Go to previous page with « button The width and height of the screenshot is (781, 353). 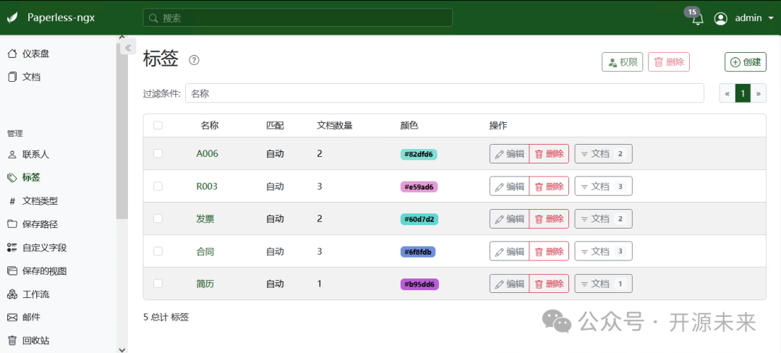(727, 93)
